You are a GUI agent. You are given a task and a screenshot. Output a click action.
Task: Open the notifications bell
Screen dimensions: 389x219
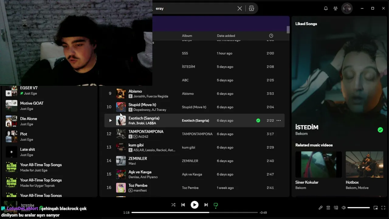coord(326,9)
